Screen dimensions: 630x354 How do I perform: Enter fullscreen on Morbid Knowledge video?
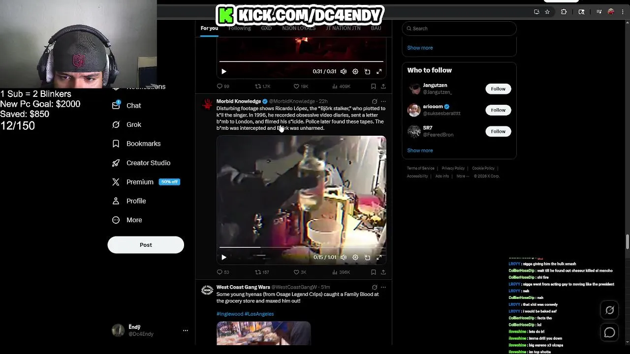coord(379,257)
